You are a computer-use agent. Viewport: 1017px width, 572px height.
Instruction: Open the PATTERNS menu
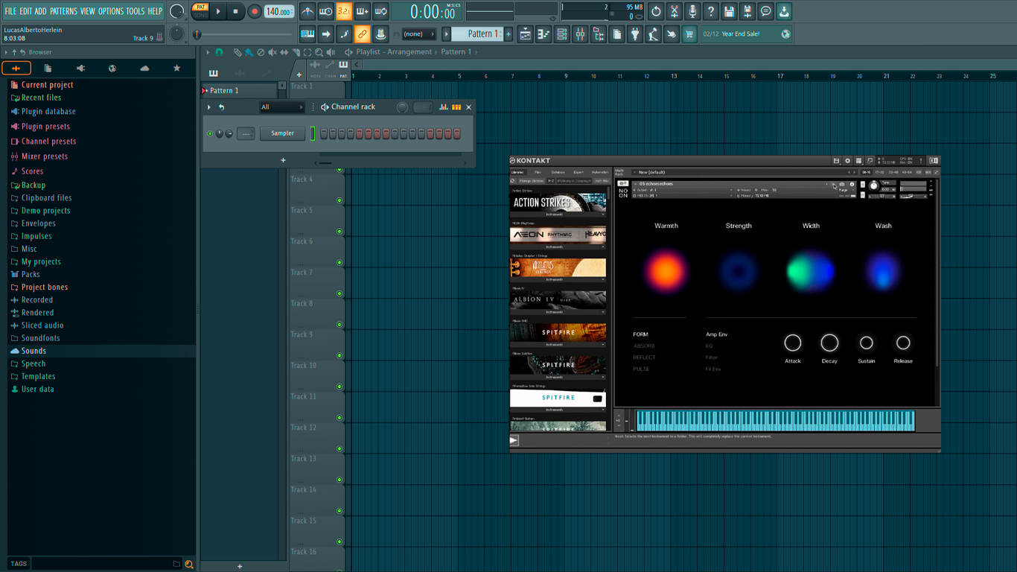click(x=63, y=11)
